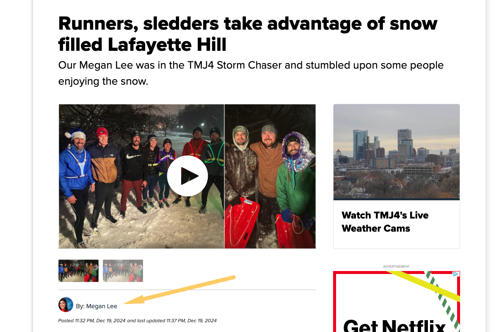Select the second faded gallery thumbnail
Screen dimensions: 499x332
click(x=123, y=271)
